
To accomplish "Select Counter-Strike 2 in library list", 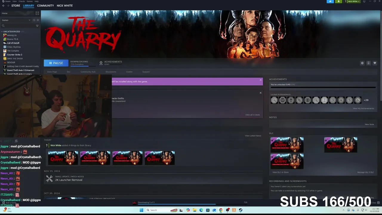I will coord(15,55).
